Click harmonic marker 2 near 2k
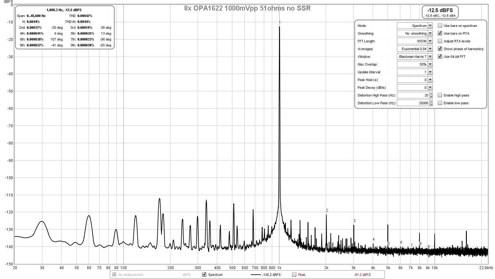Screen dimensions: 495x279 coord(327,210)
